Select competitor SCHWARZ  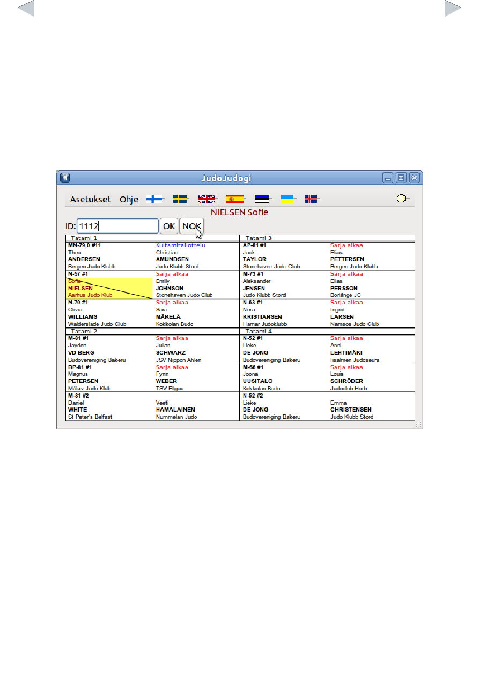(170, 353)
